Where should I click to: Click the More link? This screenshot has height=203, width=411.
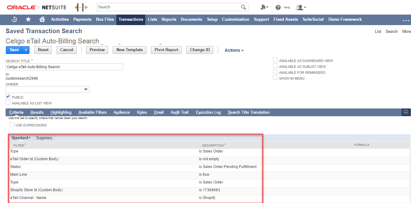click(x=406, y=31)
